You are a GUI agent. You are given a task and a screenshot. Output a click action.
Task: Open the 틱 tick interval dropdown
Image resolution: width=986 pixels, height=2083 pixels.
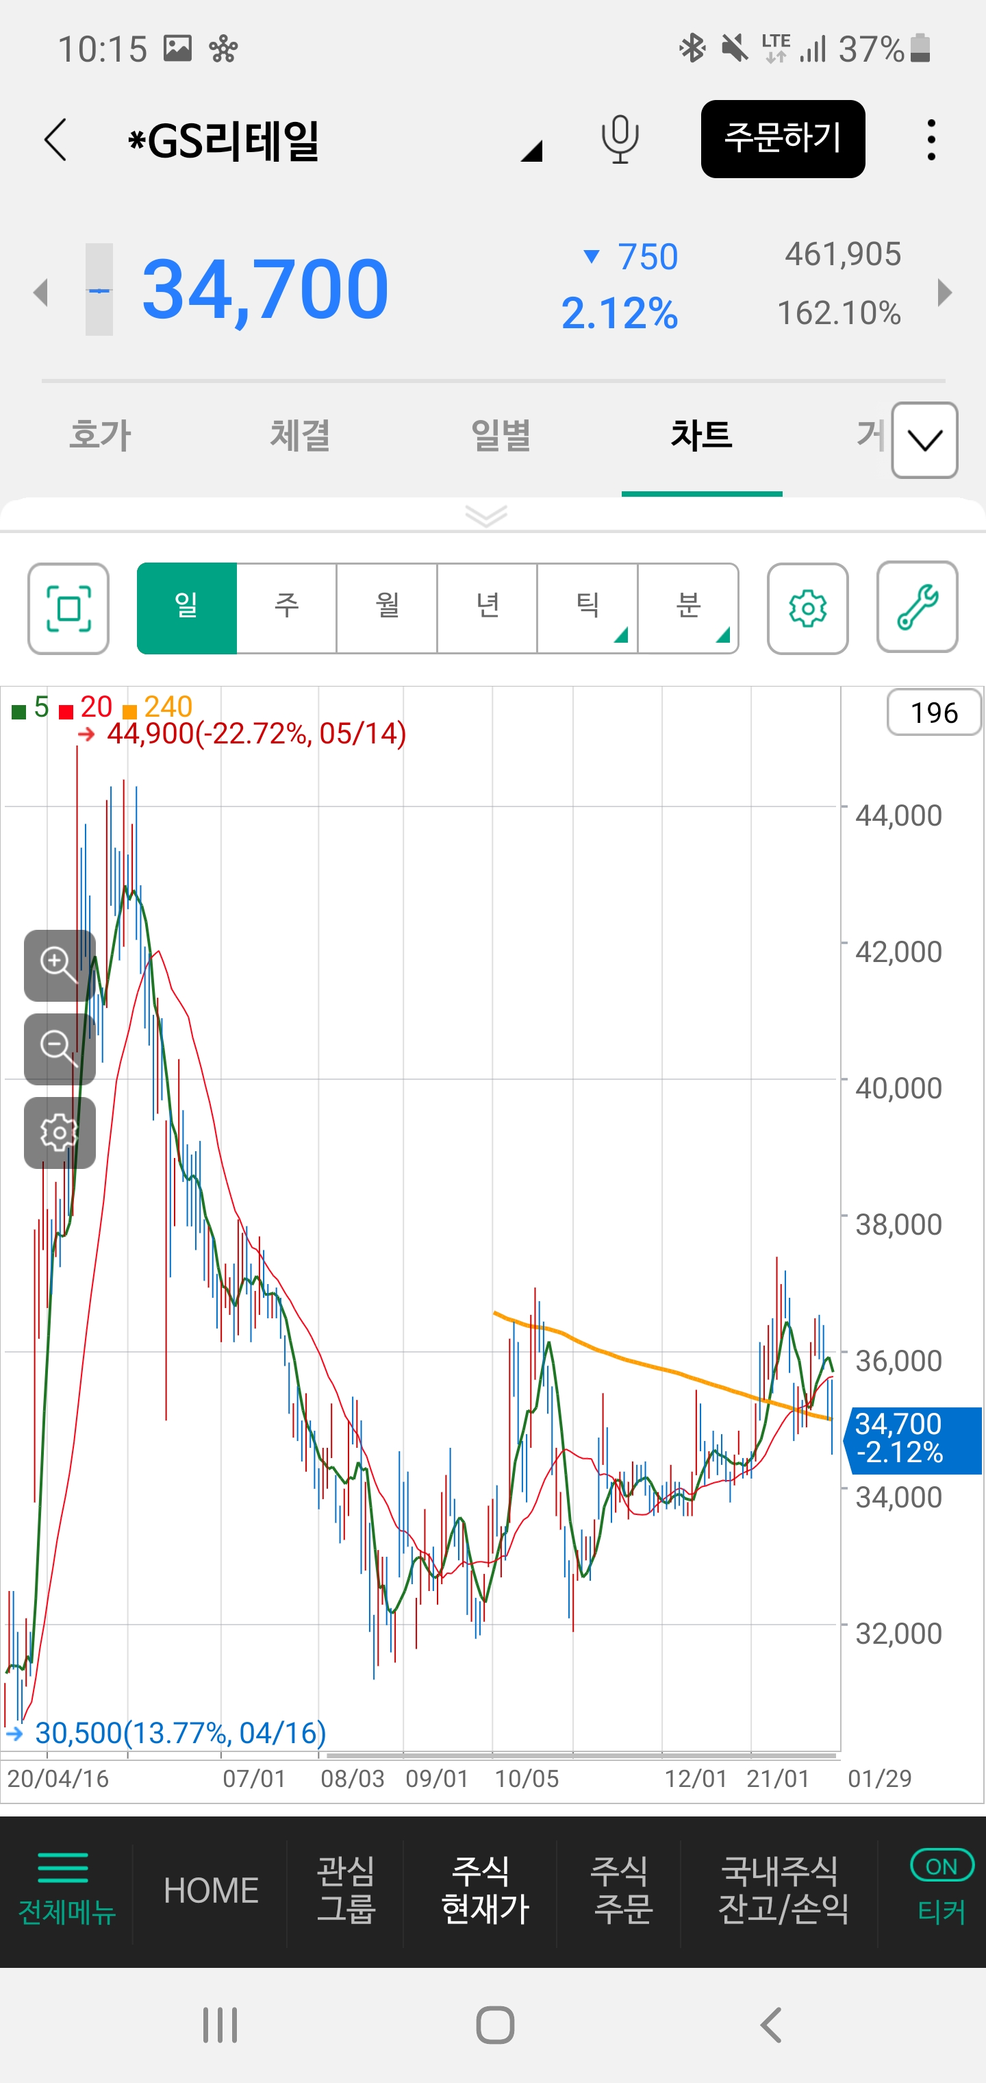587,608
